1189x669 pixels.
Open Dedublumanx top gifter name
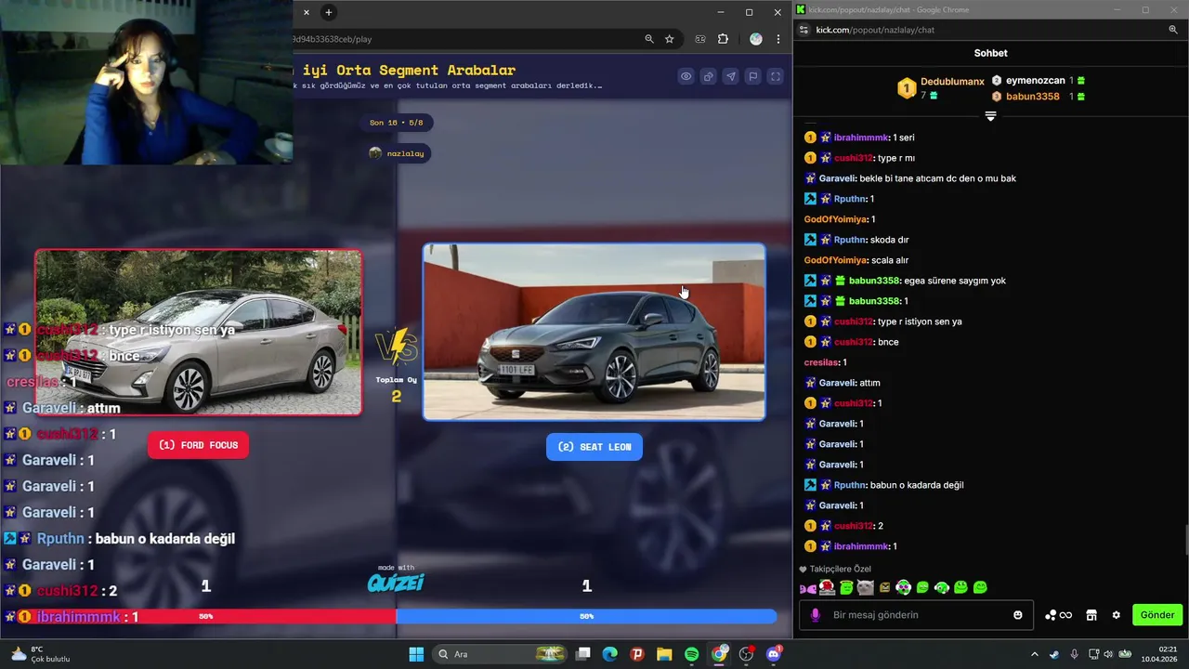(x=952, y=82)
